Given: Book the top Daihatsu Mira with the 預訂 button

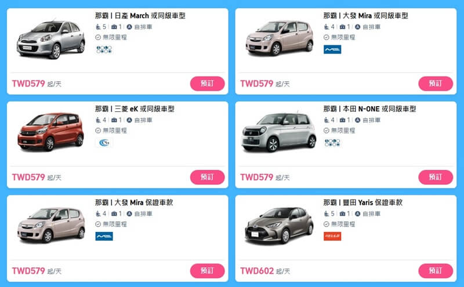Looking at the screenshot, I should coord(436,83).
